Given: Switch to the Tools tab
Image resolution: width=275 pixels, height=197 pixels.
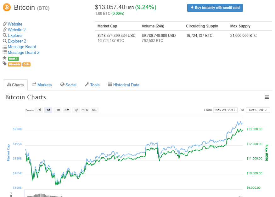Looking at the screenshot, I should (x=92, y=85).
